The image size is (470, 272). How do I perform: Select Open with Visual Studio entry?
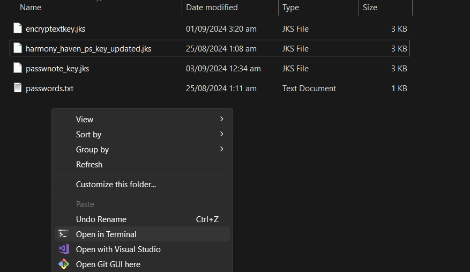118,249
